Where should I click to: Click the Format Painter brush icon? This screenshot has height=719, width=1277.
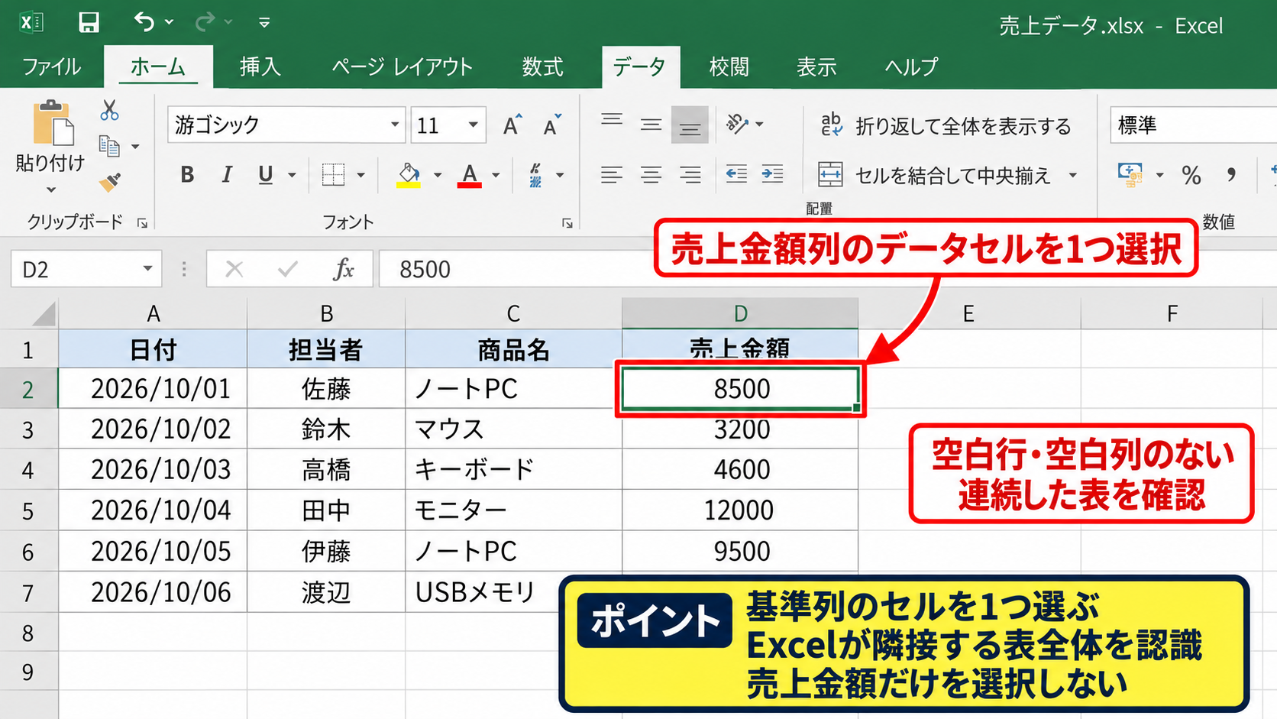(110, 182)
